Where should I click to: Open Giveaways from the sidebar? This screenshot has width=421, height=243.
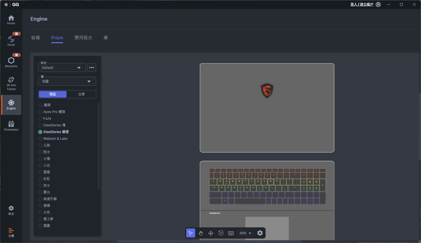pyautogui.click(x=11, y=126)
